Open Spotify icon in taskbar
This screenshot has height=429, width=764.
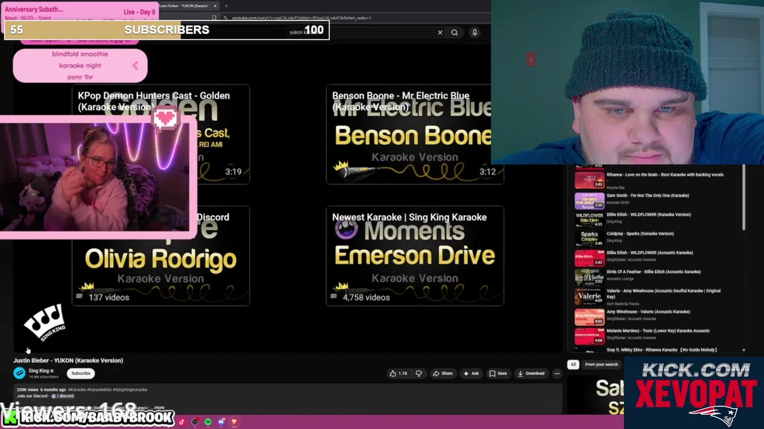208,422
